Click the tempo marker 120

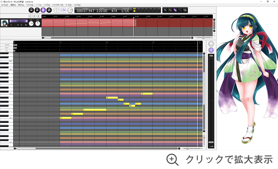pyautogui.click(x=15, y=45)
